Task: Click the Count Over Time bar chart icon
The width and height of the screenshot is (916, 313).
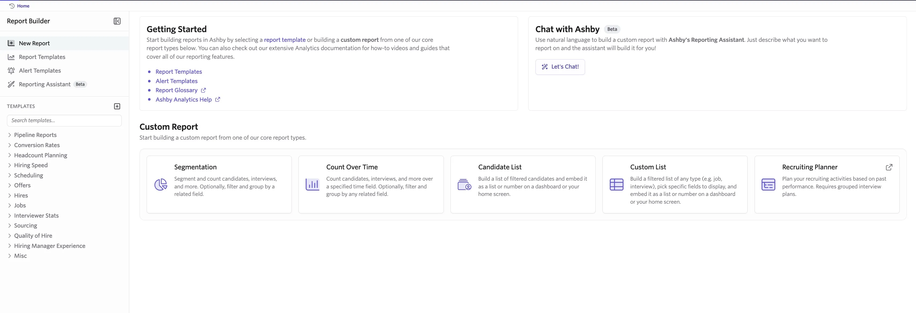Action: [x=313, y=184]
